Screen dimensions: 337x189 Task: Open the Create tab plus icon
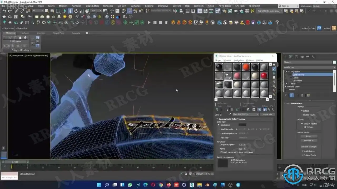[285, 57]
